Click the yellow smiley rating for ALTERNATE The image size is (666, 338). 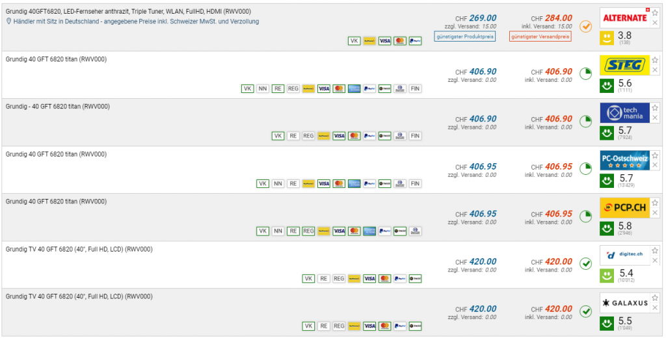[606, 38]
